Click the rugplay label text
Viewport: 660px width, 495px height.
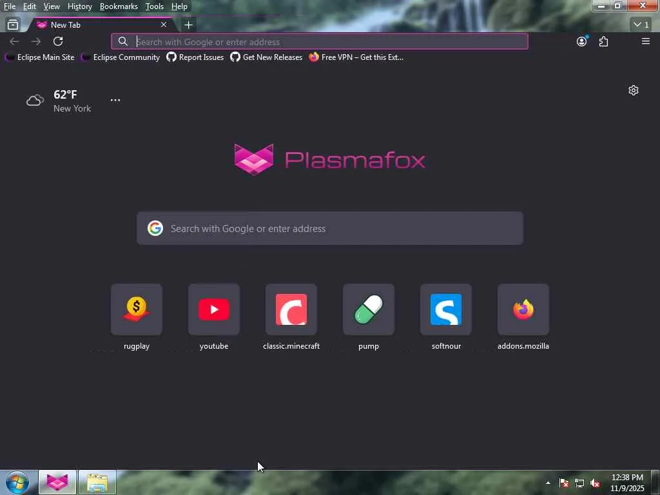pos(137,346)
